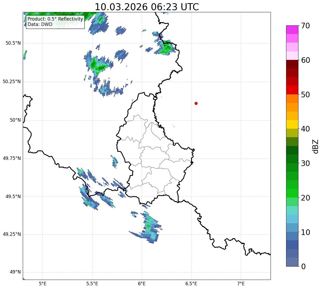Screen dimensions: 322x289
Task: Click the dBZ colorbar axis label
Action: (x=316, y=146)
